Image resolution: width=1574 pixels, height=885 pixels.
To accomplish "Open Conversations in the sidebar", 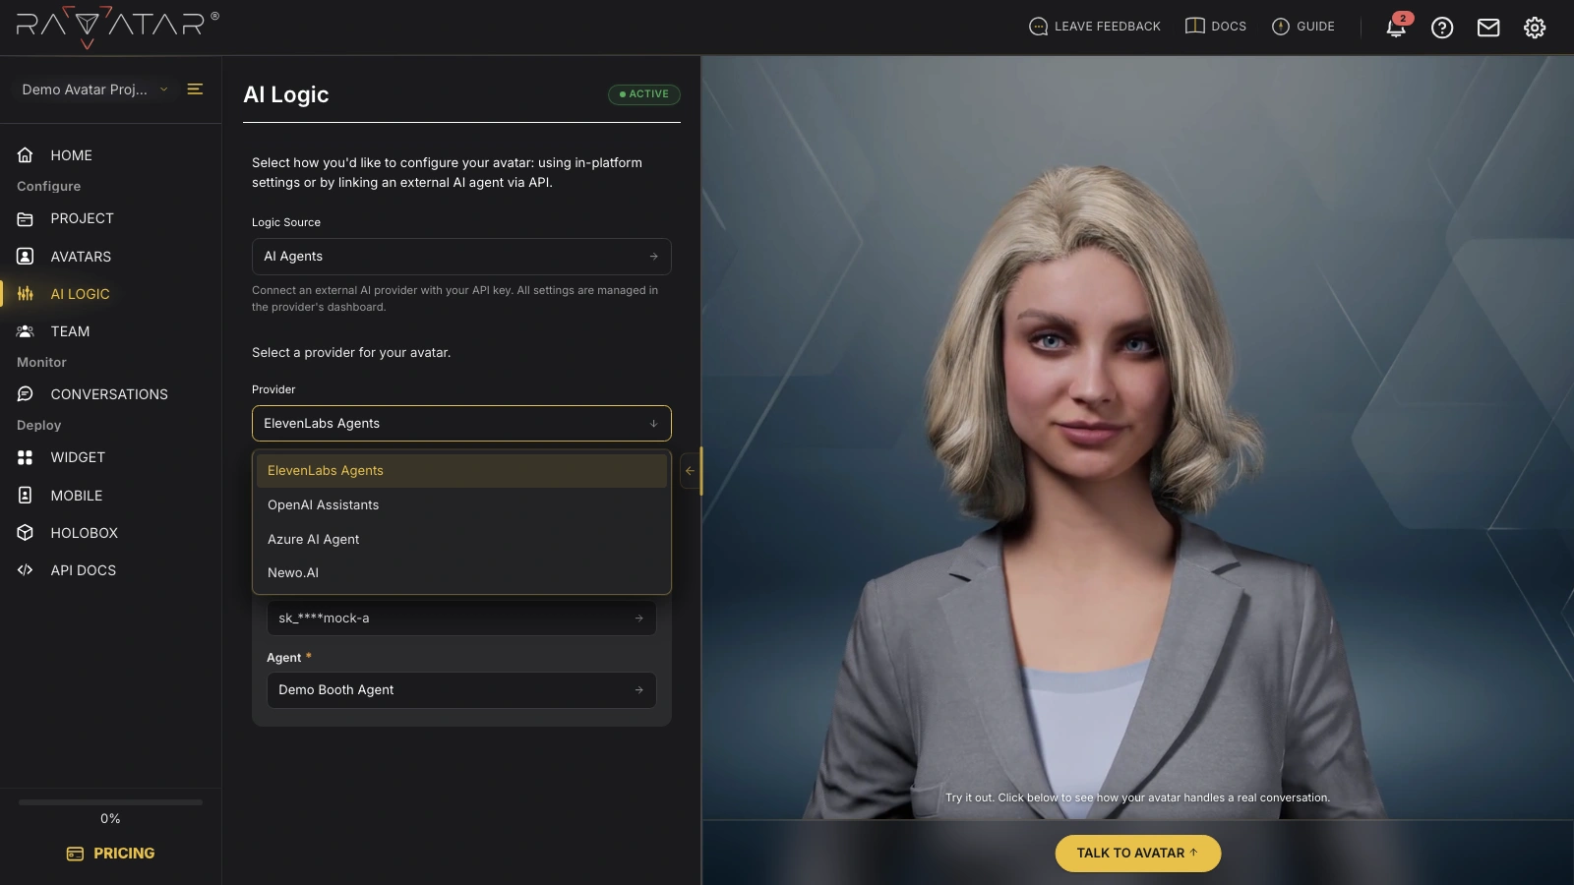I will (110, 394).
